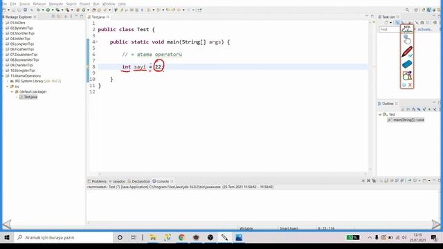Viewport: 443px width, 249px height.
Task: Click the Writable status bar entry
Action: tap(246, 228)
